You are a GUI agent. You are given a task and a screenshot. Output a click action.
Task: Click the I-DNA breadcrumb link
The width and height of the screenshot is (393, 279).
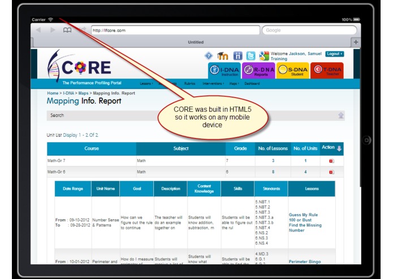click(x=68, y=93)
